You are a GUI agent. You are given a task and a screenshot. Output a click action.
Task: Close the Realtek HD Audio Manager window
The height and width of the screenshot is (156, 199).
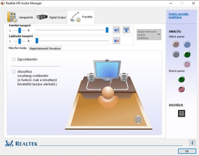[x=194, y=3]
